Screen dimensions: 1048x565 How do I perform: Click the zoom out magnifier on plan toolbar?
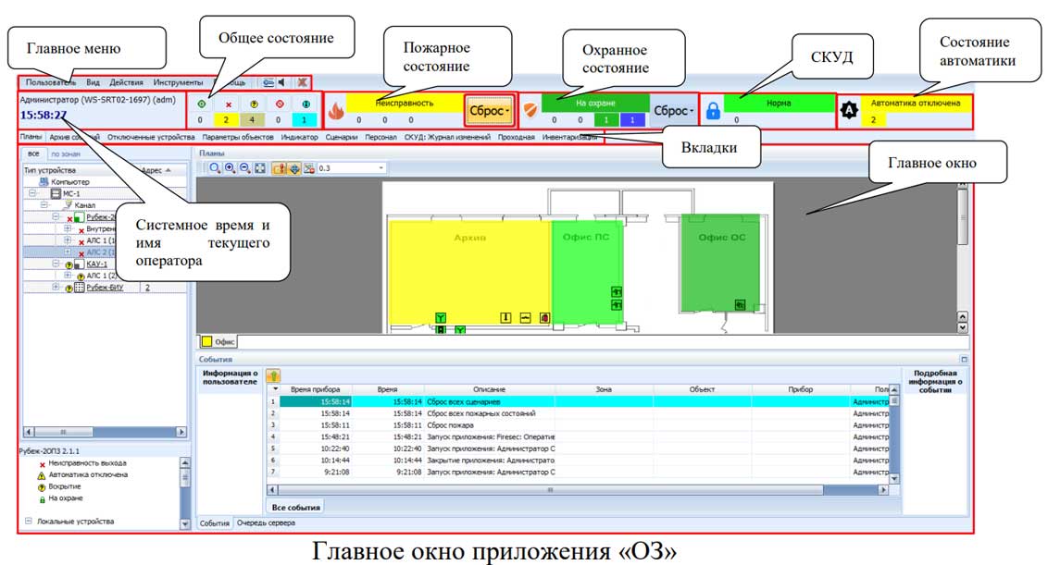pyautogui.click(x=243, y=168)
